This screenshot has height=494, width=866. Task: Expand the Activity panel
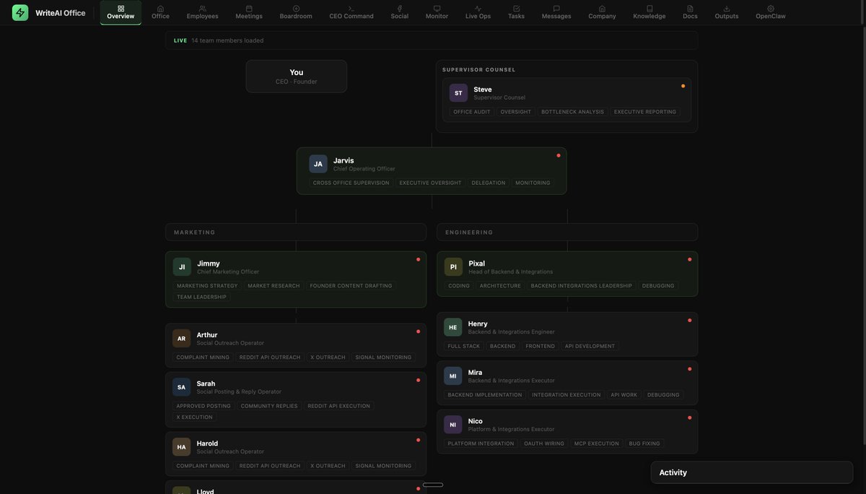tap(751, 472)
